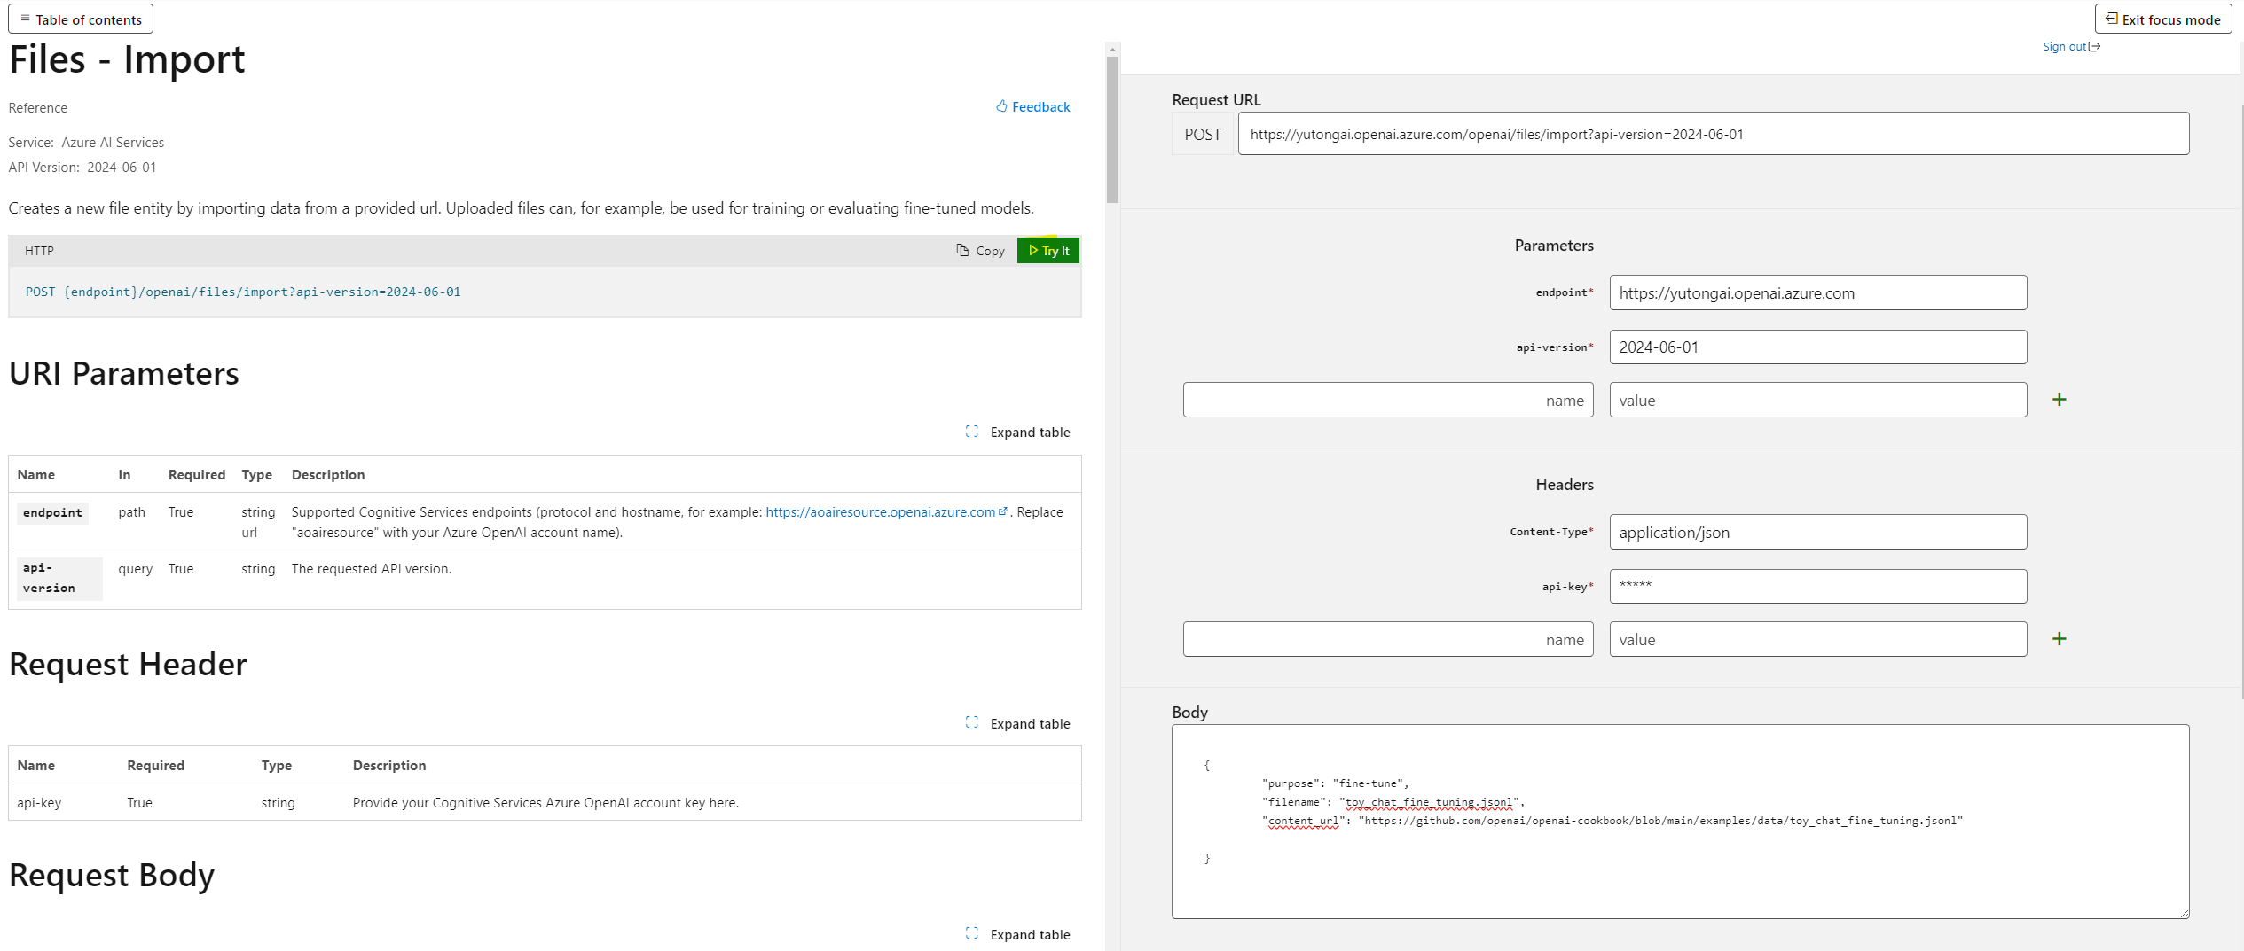Click the documentation pane vertical scrollbar

pos(1112,129)
